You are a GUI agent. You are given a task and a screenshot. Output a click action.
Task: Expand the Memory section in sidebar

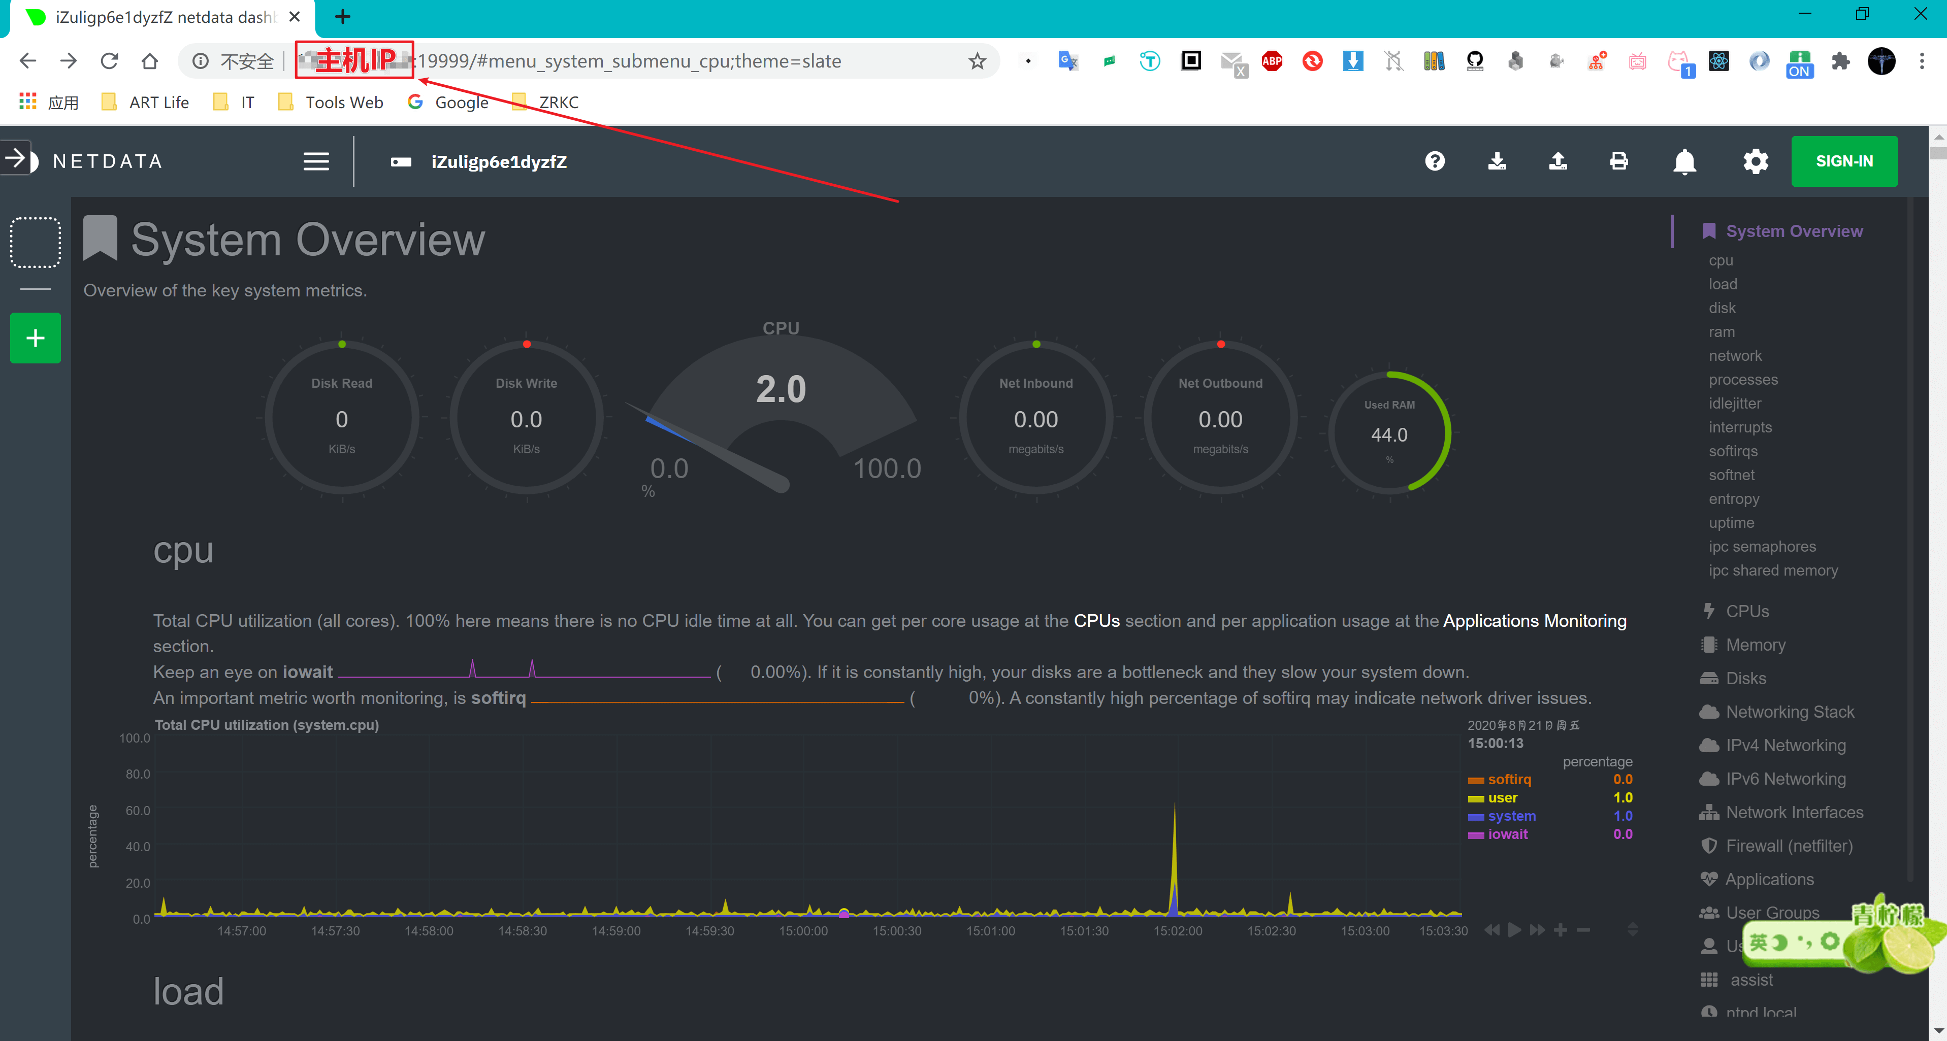(x=1755, y=645)
